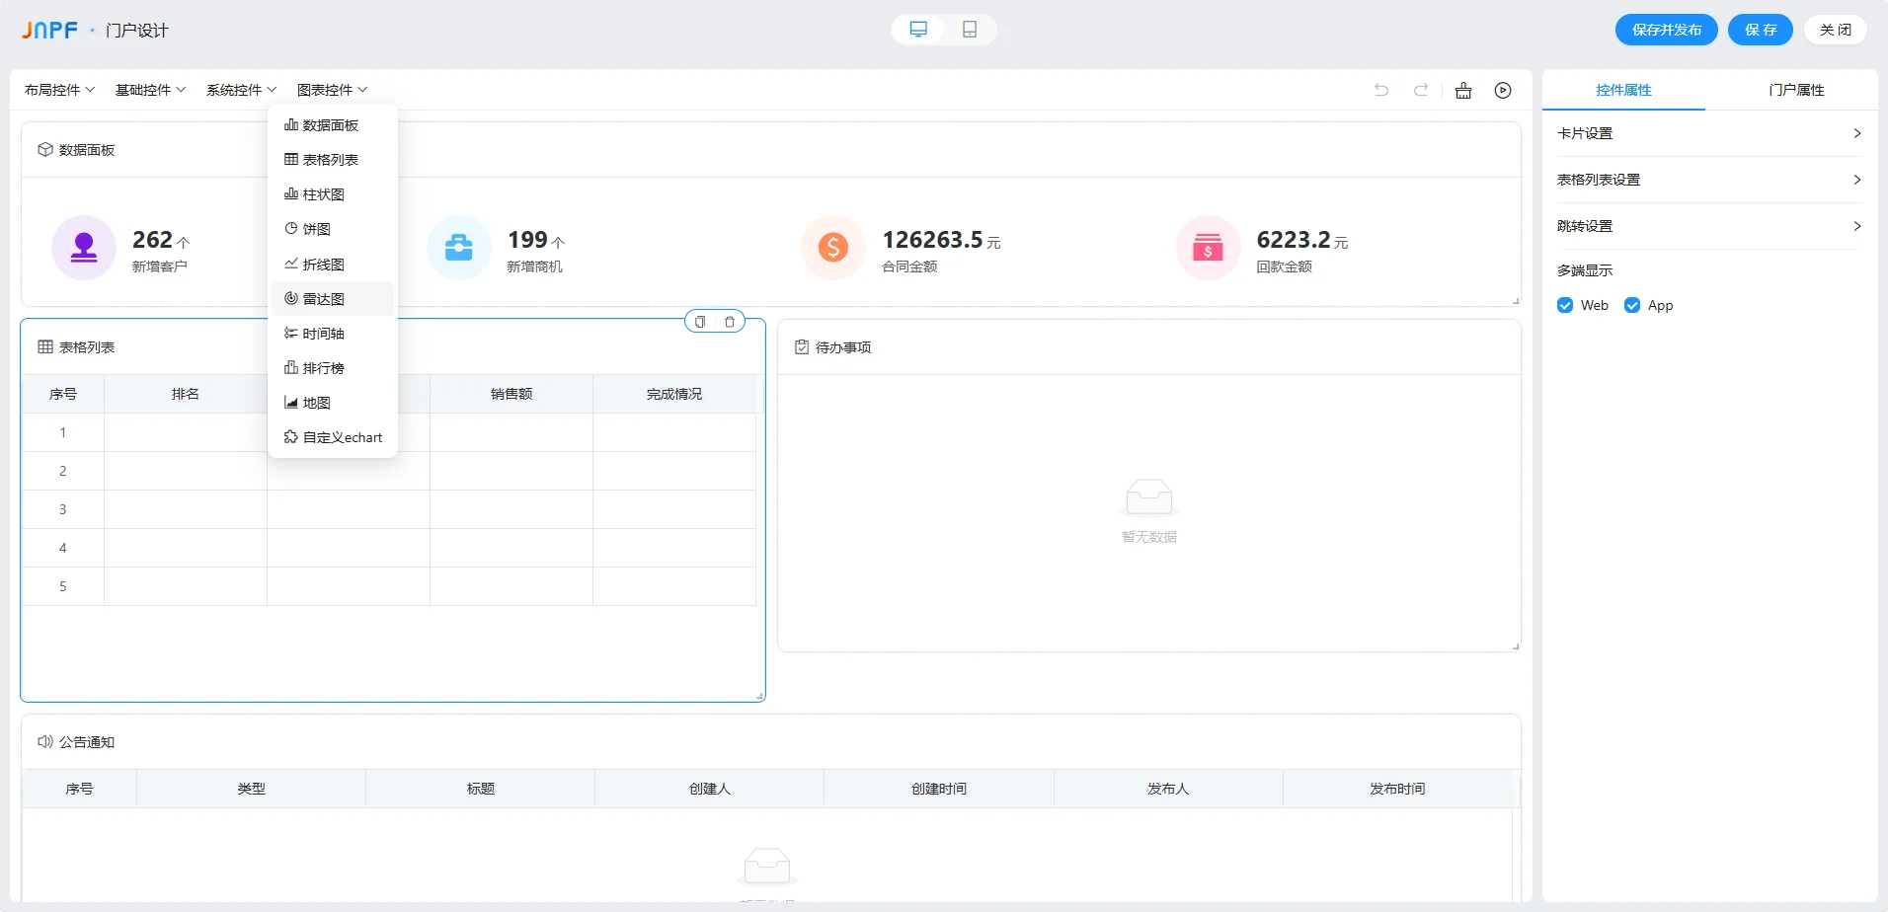Toggle the App display checkbox

pyautogui.click(x=1632, y=306)
